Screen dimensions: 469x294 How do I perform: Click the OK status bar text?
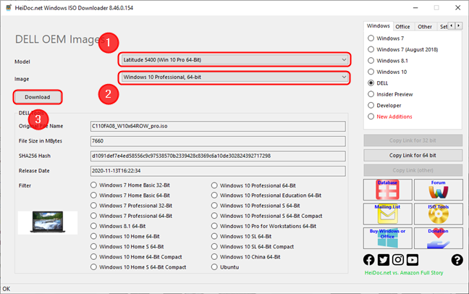pyautogui.click(x=7, y=289)
